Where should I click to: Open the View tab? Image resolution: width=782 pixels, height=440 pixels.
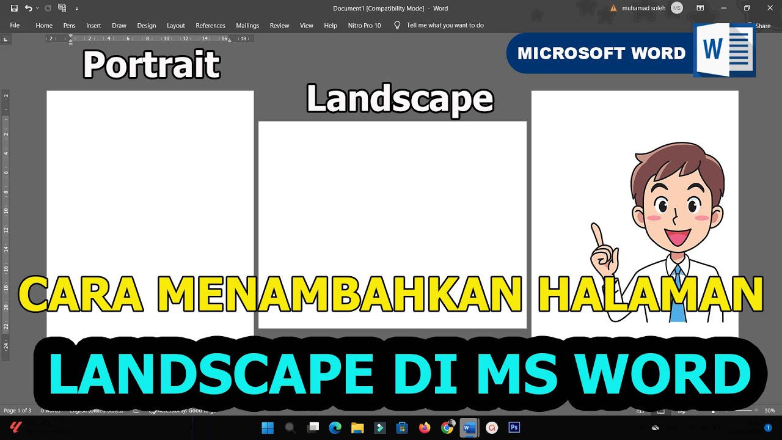[x=307, y=26]
